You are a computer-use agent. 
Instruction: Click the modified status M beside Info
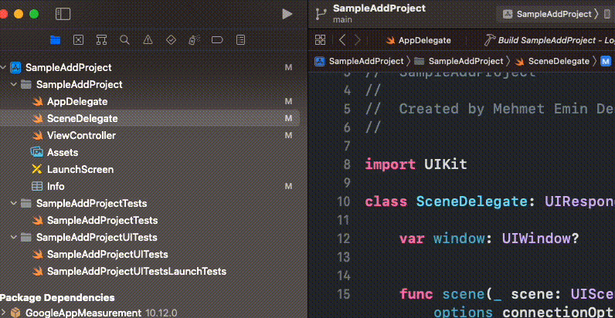coord(288,187)
